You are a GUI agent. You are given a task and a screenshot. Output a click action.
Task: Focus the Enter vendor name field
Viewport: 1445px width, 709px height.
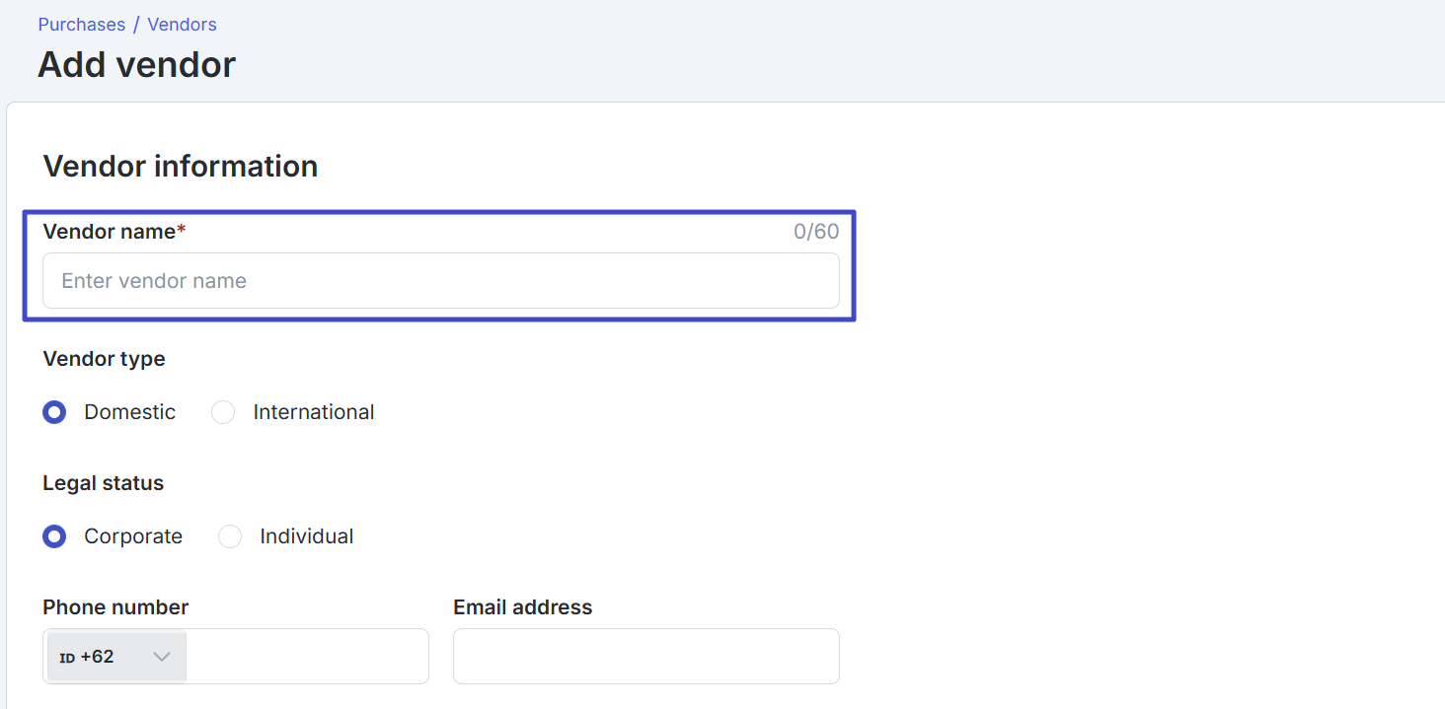[441, 281]
